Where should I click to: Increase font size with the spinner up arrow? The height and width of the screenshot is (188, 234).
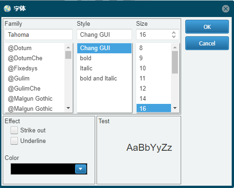pos(174,33)
